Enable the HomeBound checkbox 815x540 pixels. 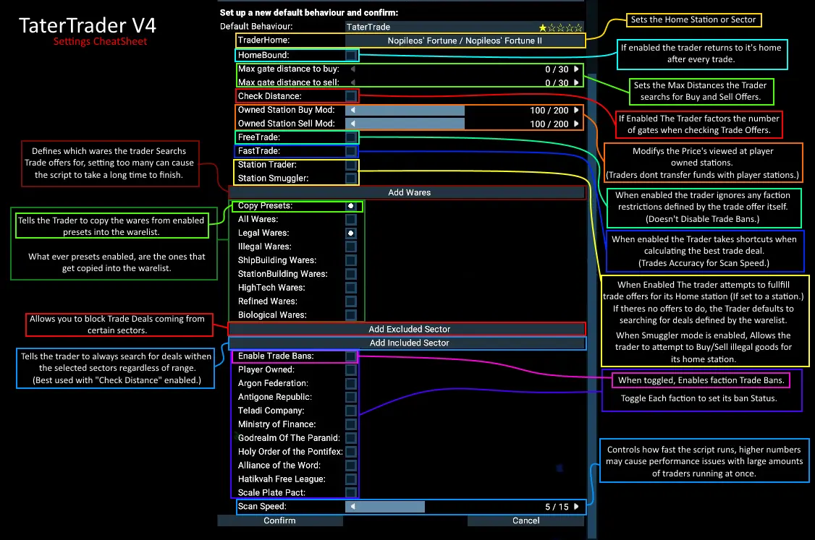point(351,55)
